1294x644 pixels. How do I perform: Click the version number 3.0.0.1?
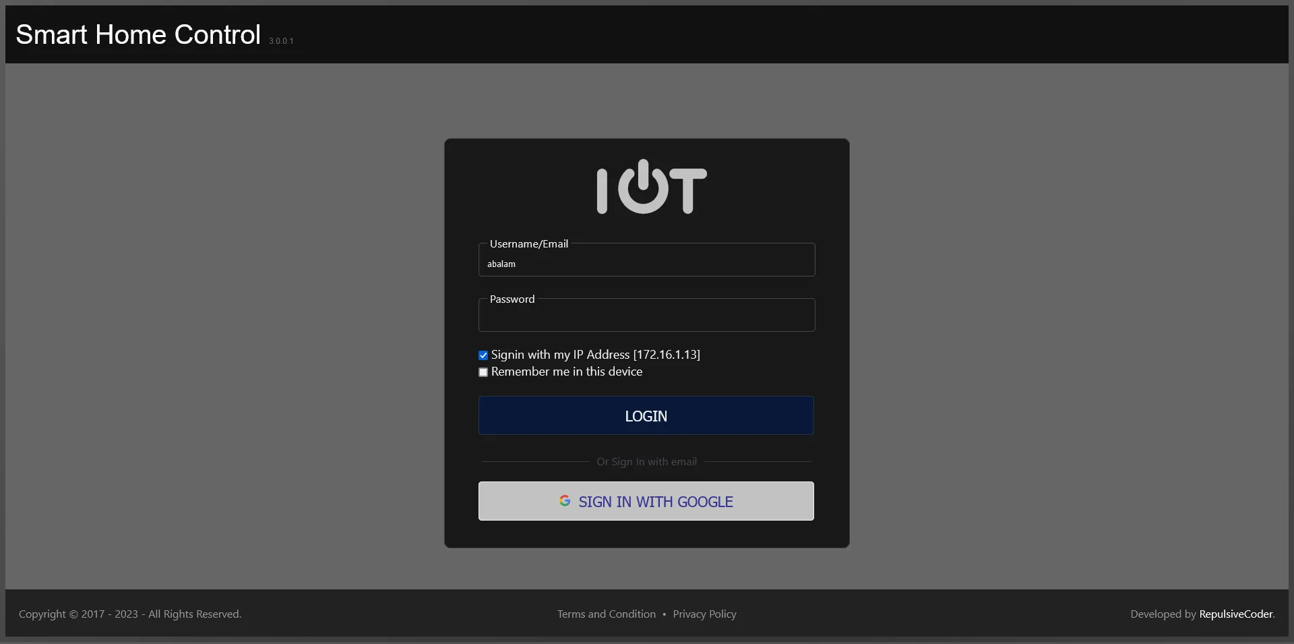pyautogui.click(x=281, y=41)
